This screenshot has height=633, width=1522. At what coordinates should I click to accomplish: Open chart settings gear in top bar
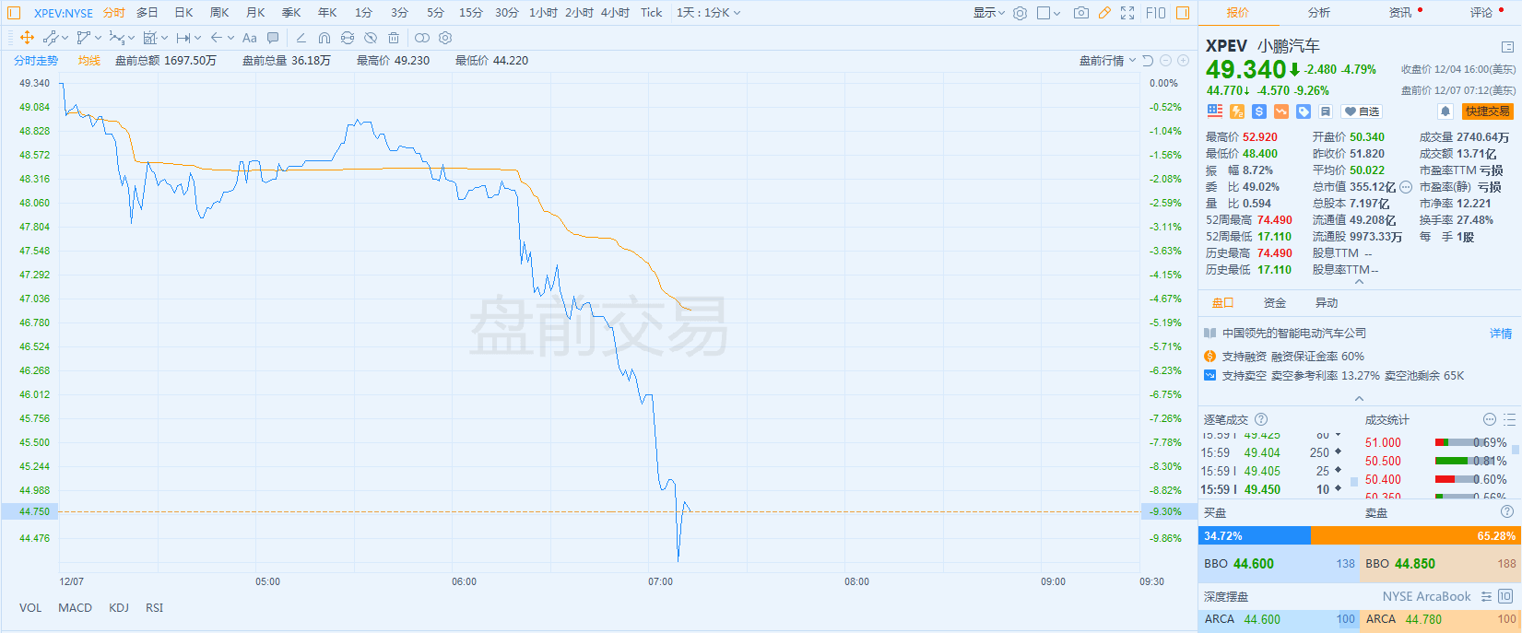pos(1020,13)
